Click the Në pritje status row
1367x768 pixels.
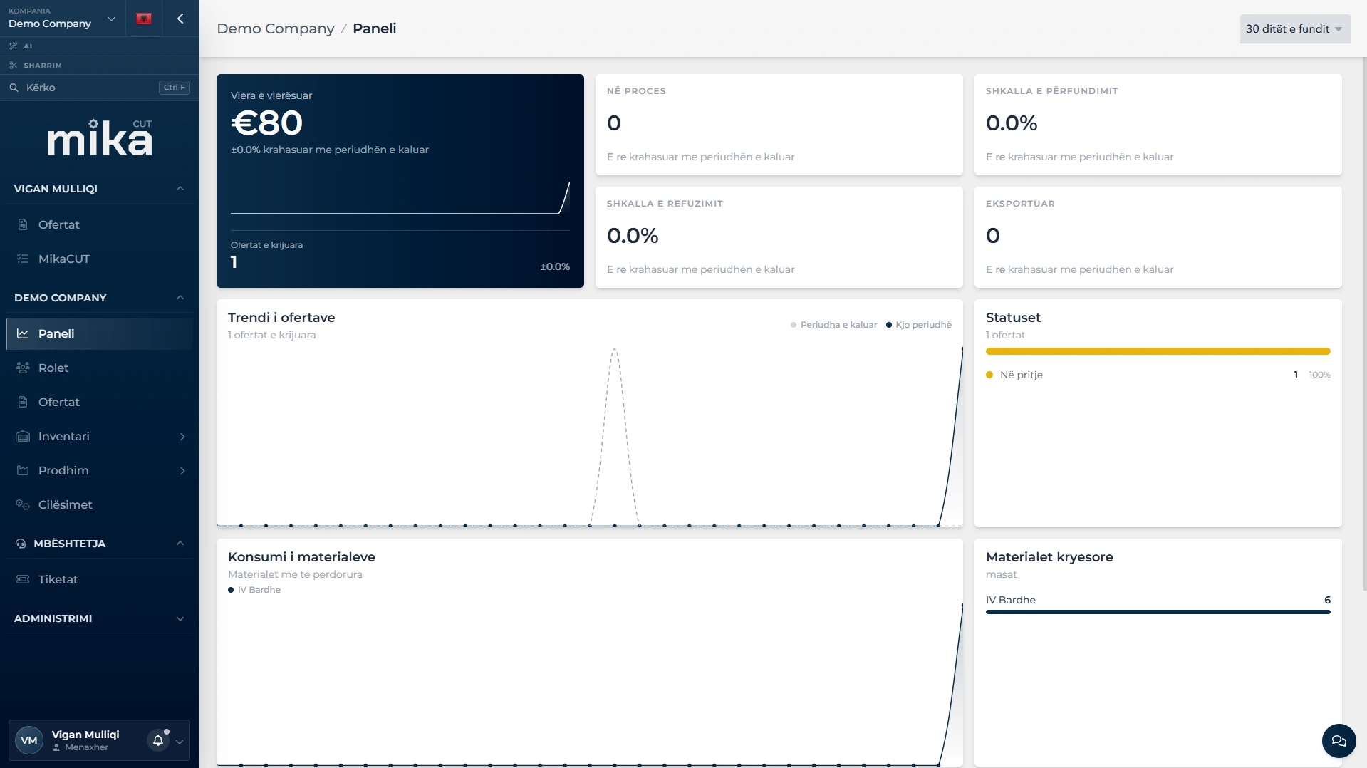click(1158, 375)
